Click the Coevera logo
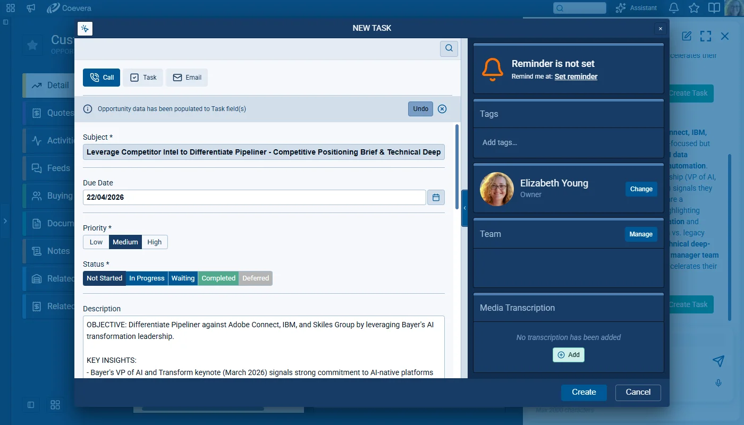 [x=70, y=8]
